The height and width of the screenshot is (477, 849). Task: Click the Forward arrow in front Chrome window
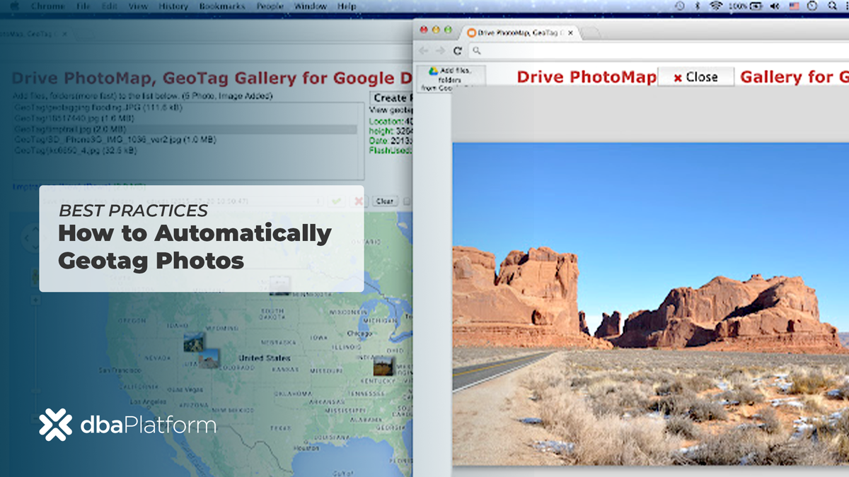[440, 51]
